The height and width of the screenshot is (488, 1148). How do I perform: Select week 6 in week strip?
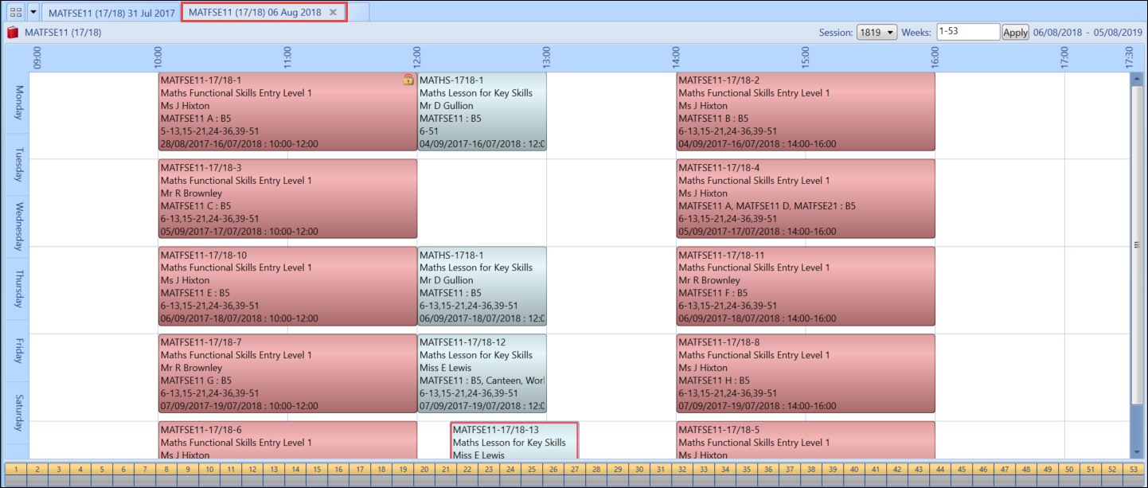pos(123,470)
